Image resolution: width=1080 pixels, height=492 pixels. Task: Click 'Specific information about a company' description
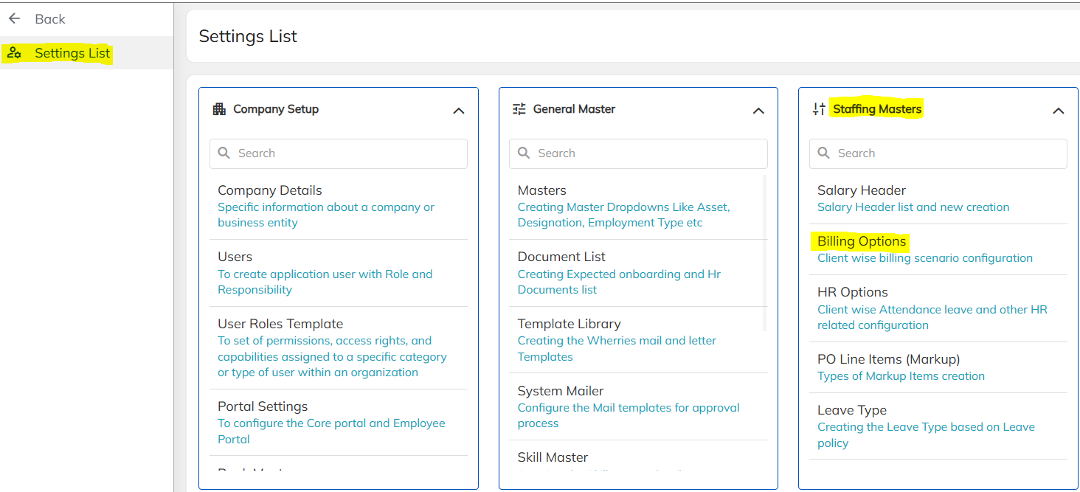326,215
